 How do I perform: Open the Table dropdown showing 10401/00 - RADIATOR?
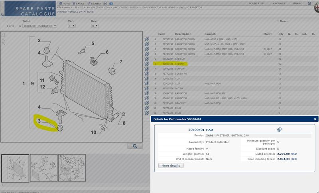39,26
